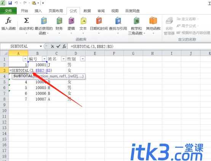211x161 pixels.
Task: Open the Lookup and Reference functions icon
Action: coord(118,20)
